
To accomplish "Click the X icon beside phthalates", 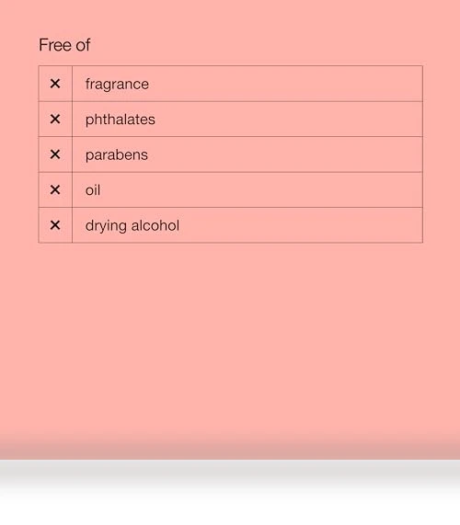I will 55,119.
